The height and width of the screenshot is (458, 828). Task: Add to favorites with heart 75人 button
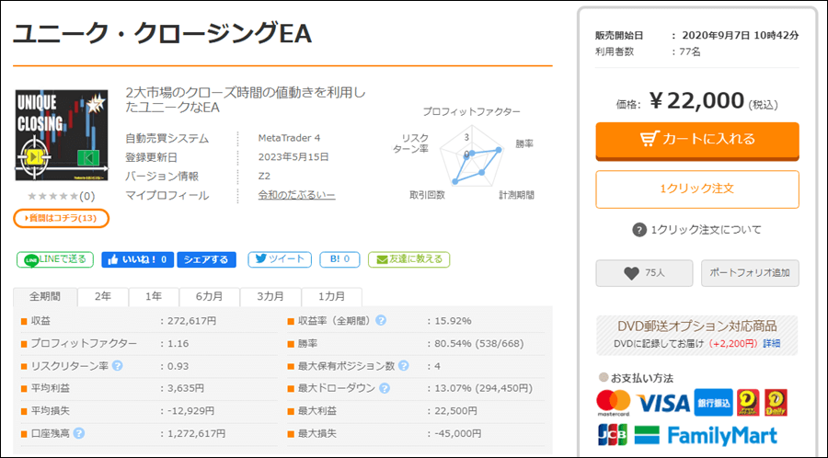click(x=643, y=273)
